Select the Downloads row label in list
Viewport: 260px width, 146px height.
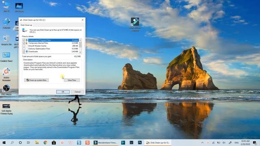[x=33, y=52]
